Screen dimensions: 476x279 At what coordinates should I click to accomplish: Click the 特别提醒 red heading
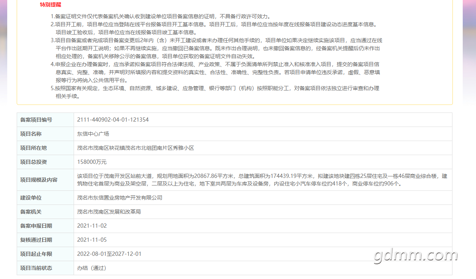(x=50, y=5)
